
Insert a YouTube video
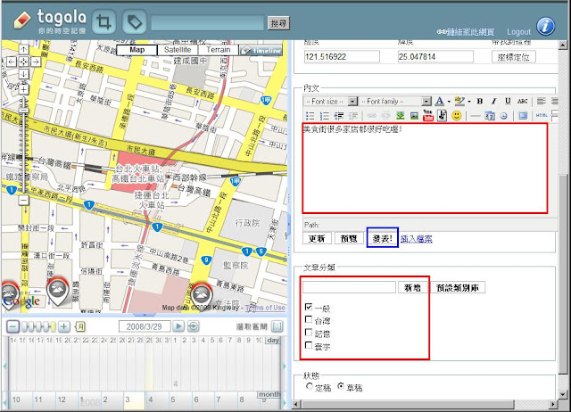tap(428, 115)
